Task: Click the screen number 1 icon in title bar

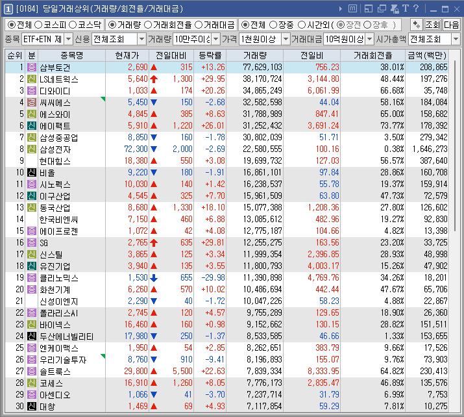Action: (x=8, y=9)
